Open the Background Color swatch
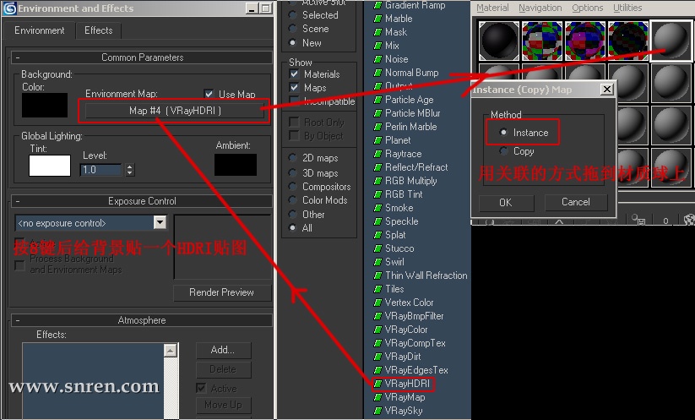The height and width of the screenshot is (420, 695). click(x=45, y=105)
